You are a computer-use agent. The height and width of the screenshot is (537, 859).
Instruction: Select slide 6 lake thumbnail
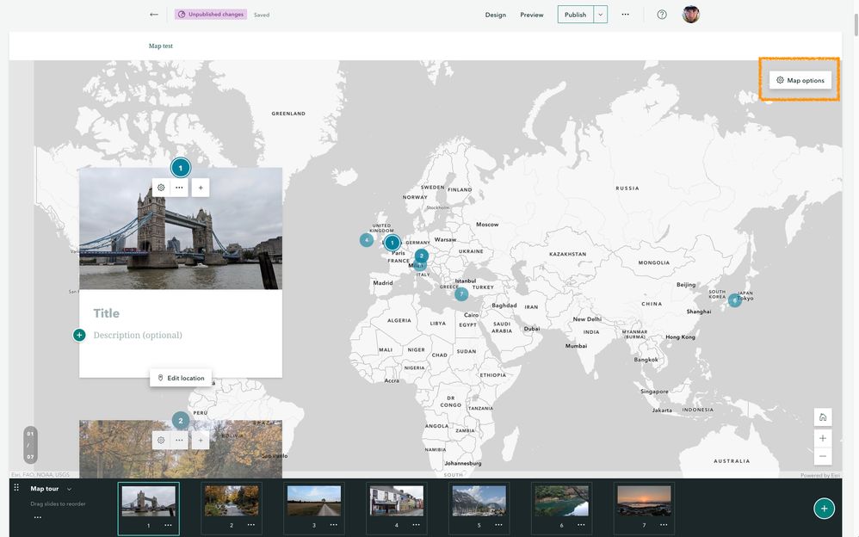point(561,500)
